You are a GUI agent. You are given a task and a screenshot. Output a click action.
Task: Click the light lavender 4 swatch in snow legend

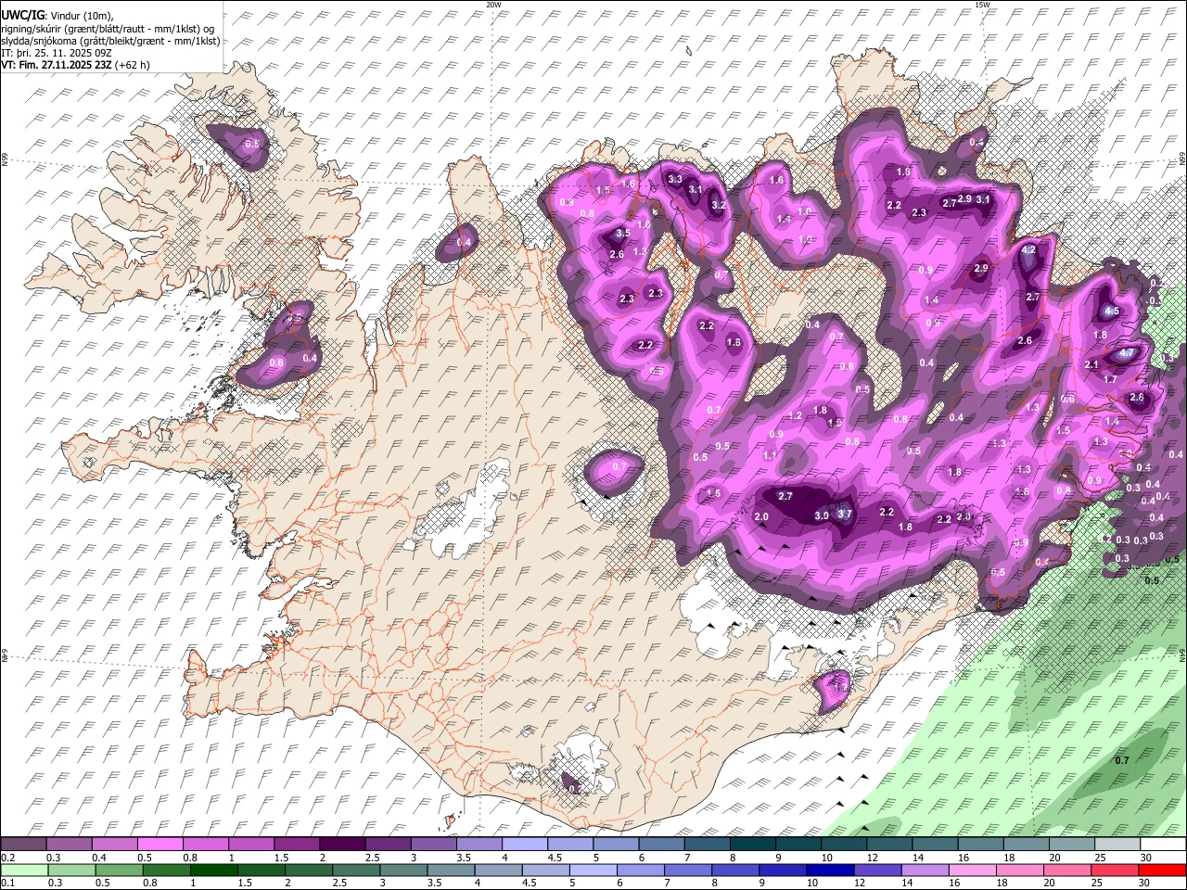pyautogui.click(x=523, y=844)
